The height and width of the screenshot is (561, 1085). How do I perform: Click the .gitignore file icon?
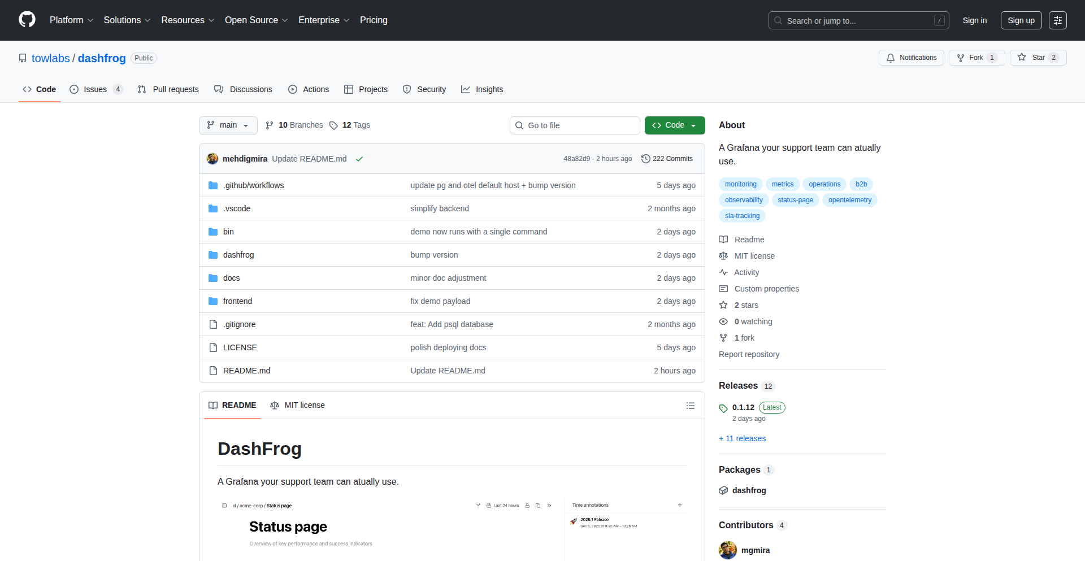coord(213,324)
